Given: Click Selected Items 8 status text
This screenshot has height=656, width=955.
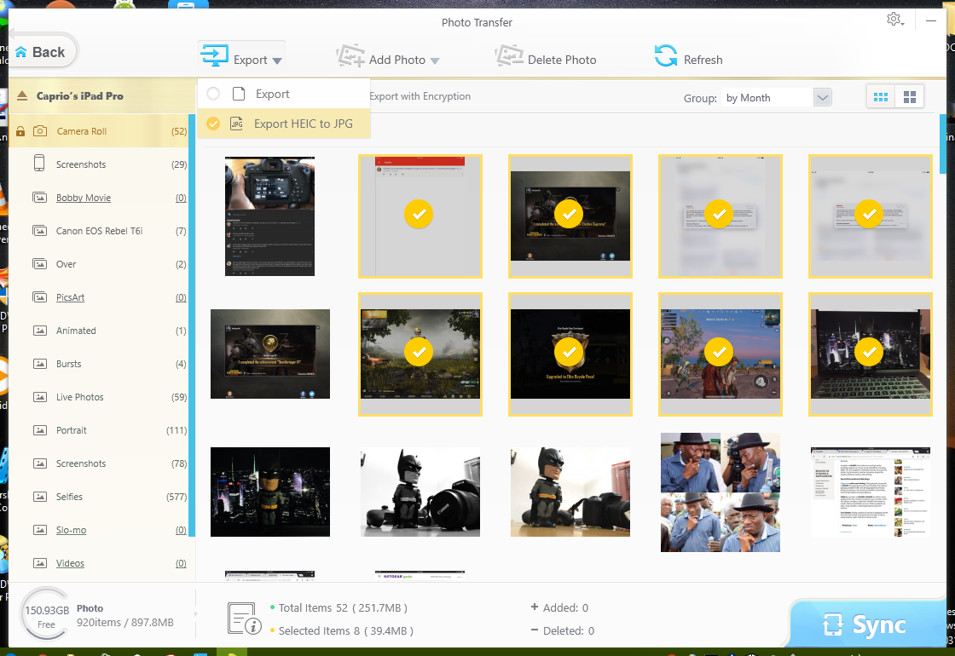Looking at the screenshot, I should coord(345,631).
